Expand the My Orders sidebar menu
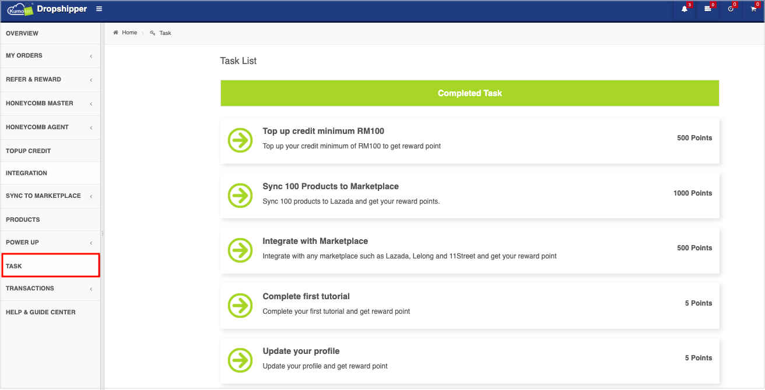This screenshot has height=390, width=765. (x=50, y=56)
